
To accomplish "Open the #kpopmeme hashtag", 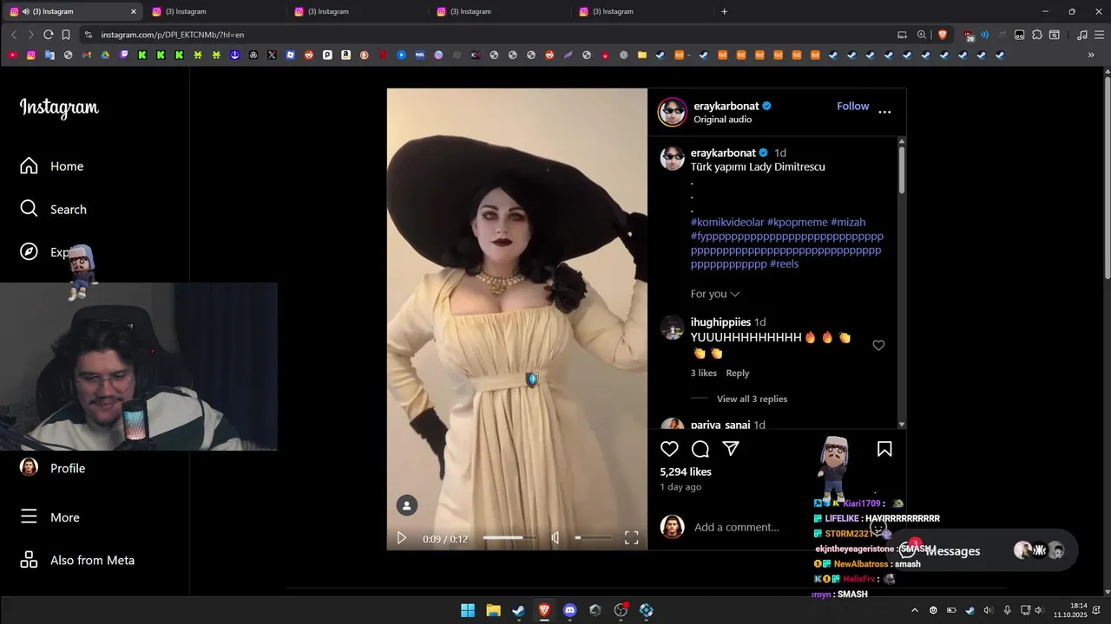I will point(798,222).
